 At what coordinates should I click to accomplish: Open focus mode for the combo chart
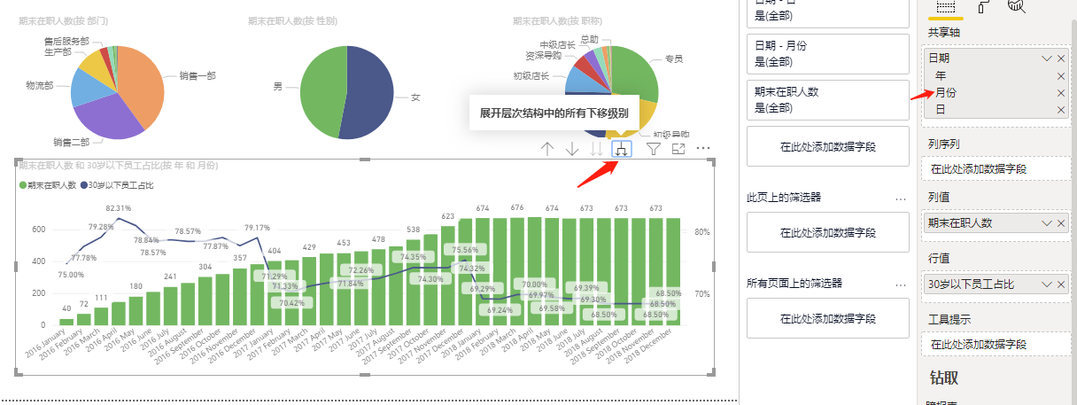pos(678,149)
